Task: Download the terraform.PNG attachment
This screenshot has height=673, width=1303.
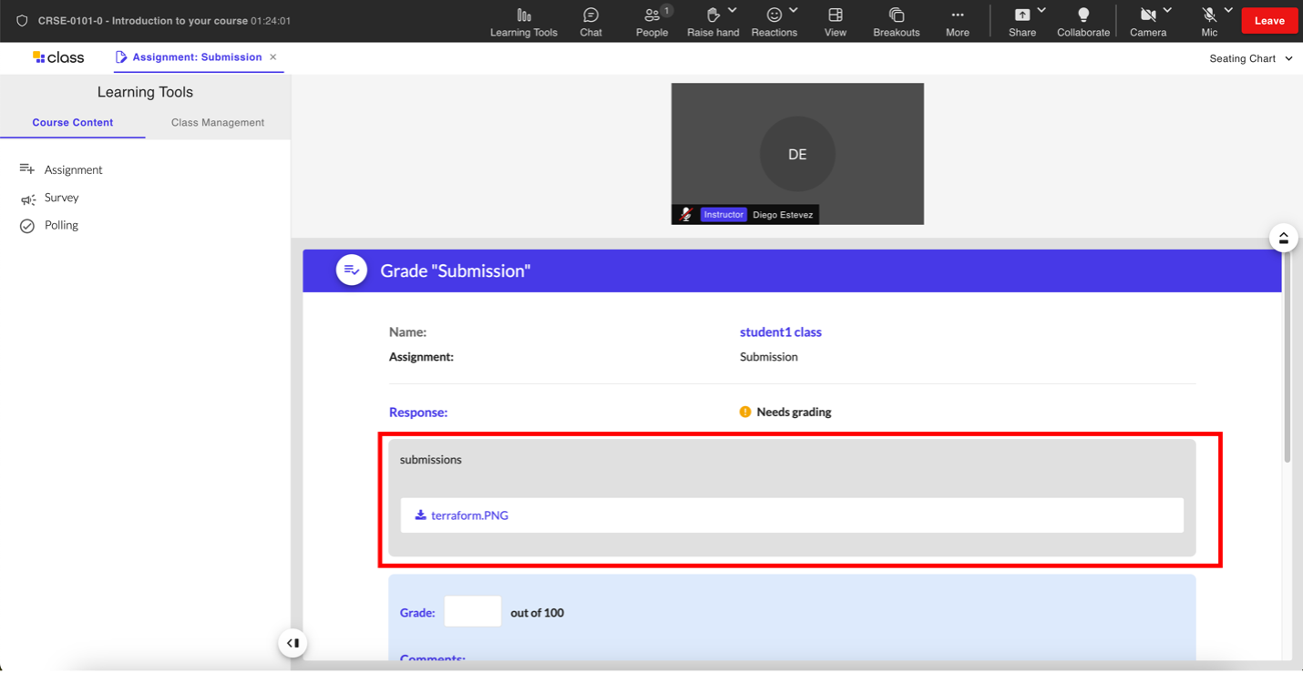Action: click(x=468, y=515)
